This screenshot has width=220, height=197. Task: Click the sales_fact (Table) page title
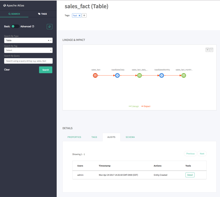(87, 6)
